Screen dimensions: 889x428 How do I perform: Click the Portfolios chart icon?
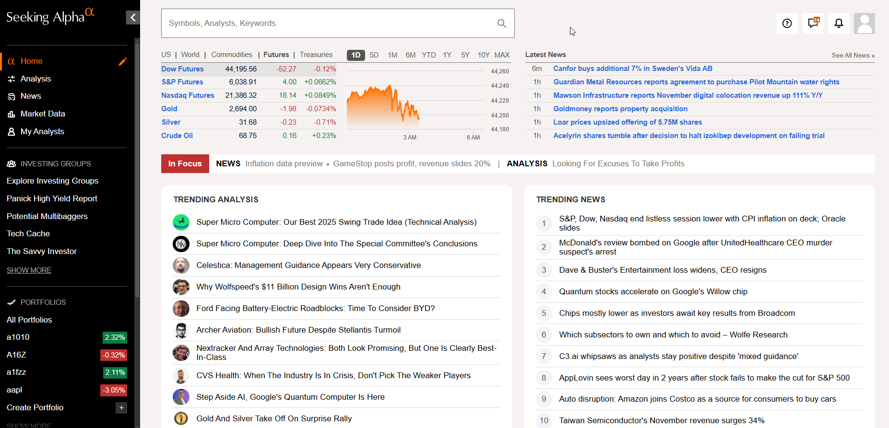[12, 302]
